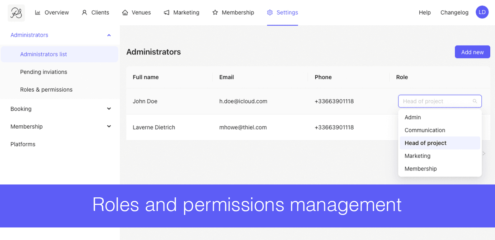Go to next page arrow below table
This screenshot has height=240, width=495.
[484, 153]
